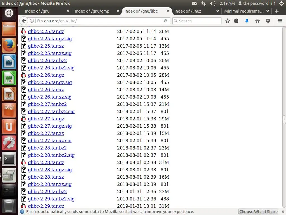Screen dimensions: 286x215
Task: Download glibc-2.28.tar.xz
Action: (46, 177)
